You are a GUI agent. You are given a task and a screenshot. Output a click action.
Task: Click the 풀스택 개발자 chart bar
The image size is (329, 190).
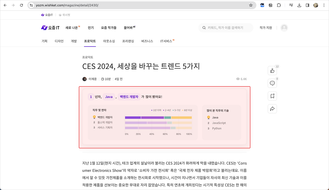point(158,123)
